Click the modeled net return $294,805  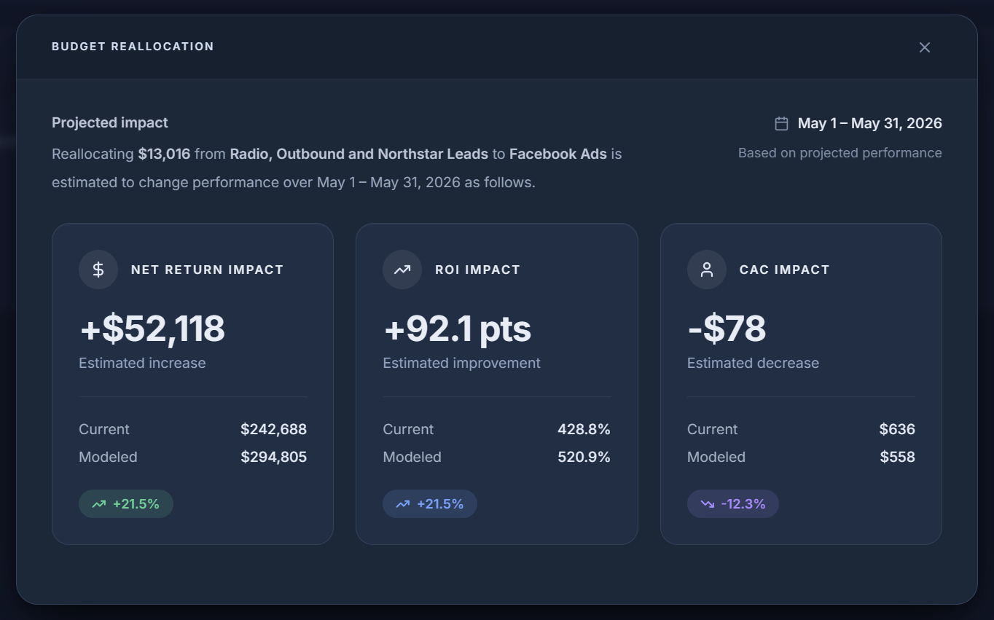[274, 457]
